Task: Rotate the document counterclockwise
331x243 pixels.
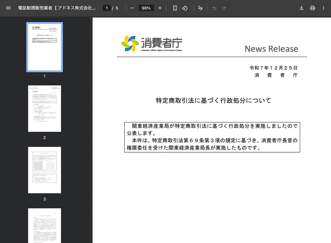Action: coord(185,8)
